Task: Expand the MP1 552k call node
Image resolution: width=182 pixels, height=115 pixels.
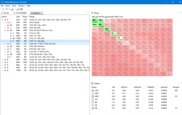Action: (5, 22)
